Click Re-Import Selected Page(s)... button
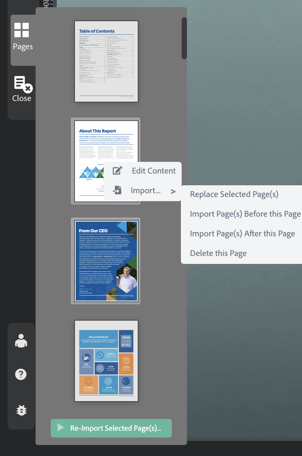The image size is (302, 456). tap(111, 428)
